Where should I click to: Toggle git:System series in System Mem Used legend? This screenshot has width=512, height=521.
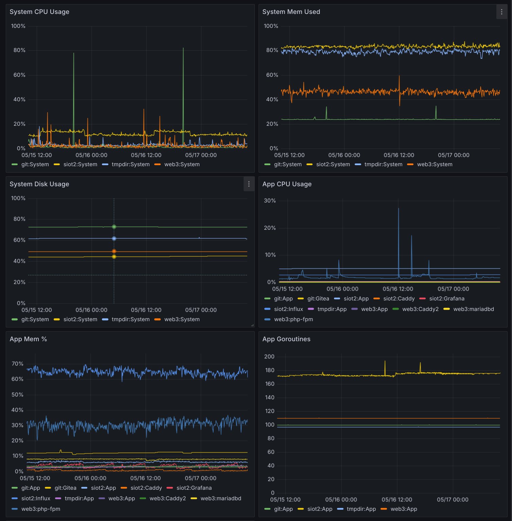(x=288, y=164)
